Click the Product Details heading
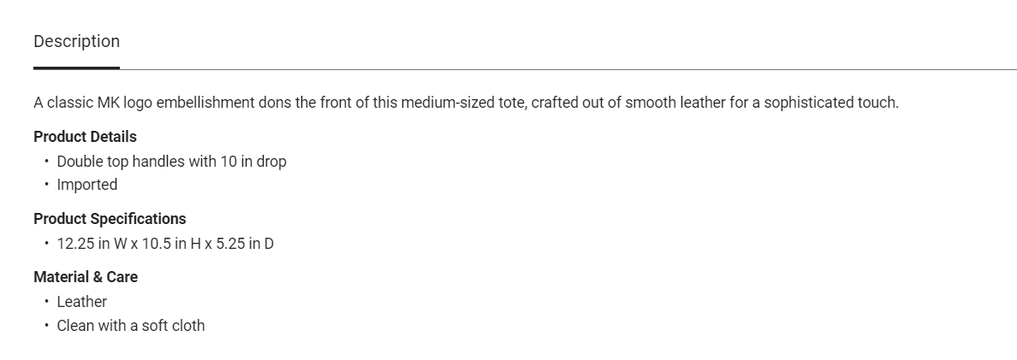 [x=85, y=137]
